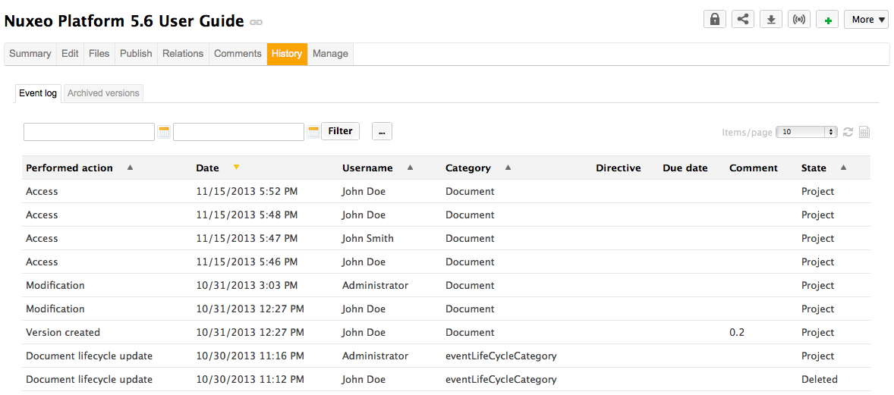Open the end date calendar picker

tap(313, 132)
